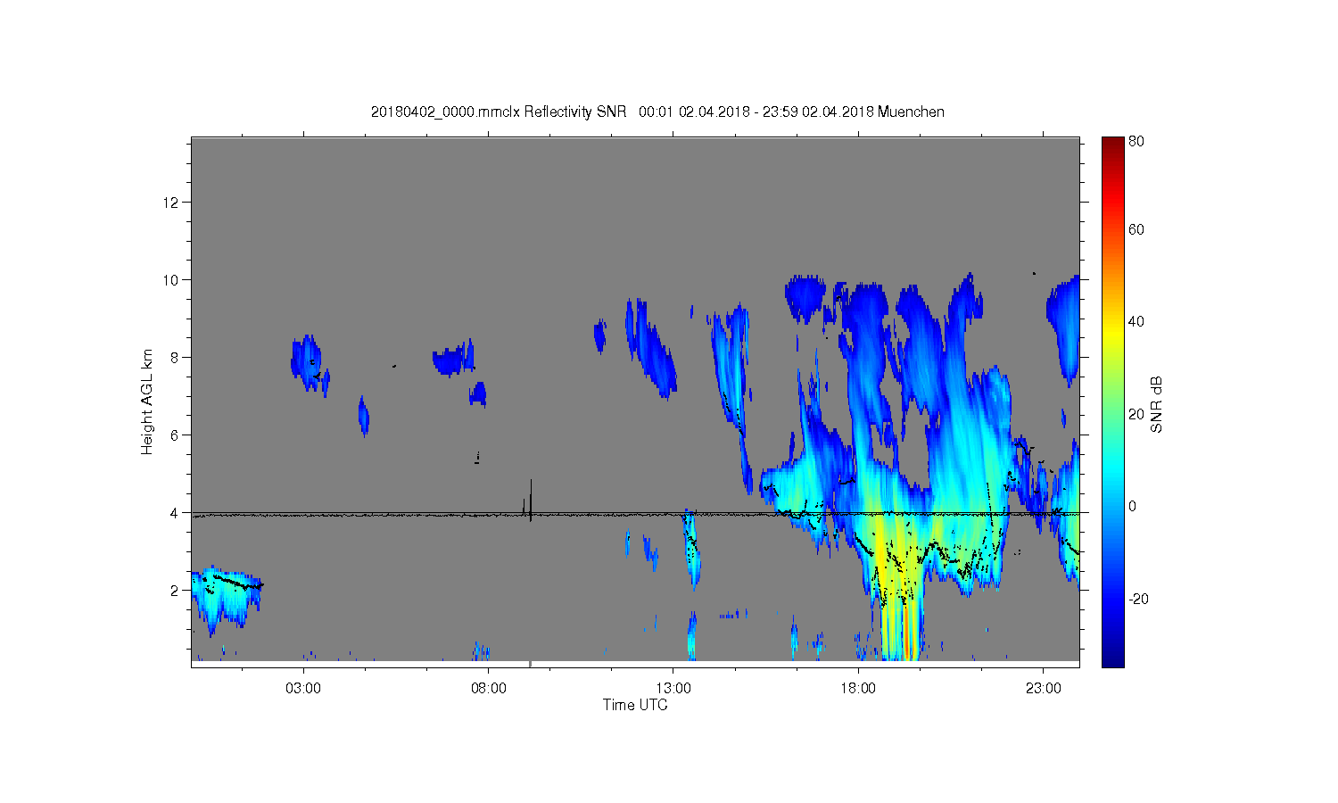The width and height of the screenshot is (1338, 803).
Task: Click the colorbar value 60
Action: [1136, 229]
